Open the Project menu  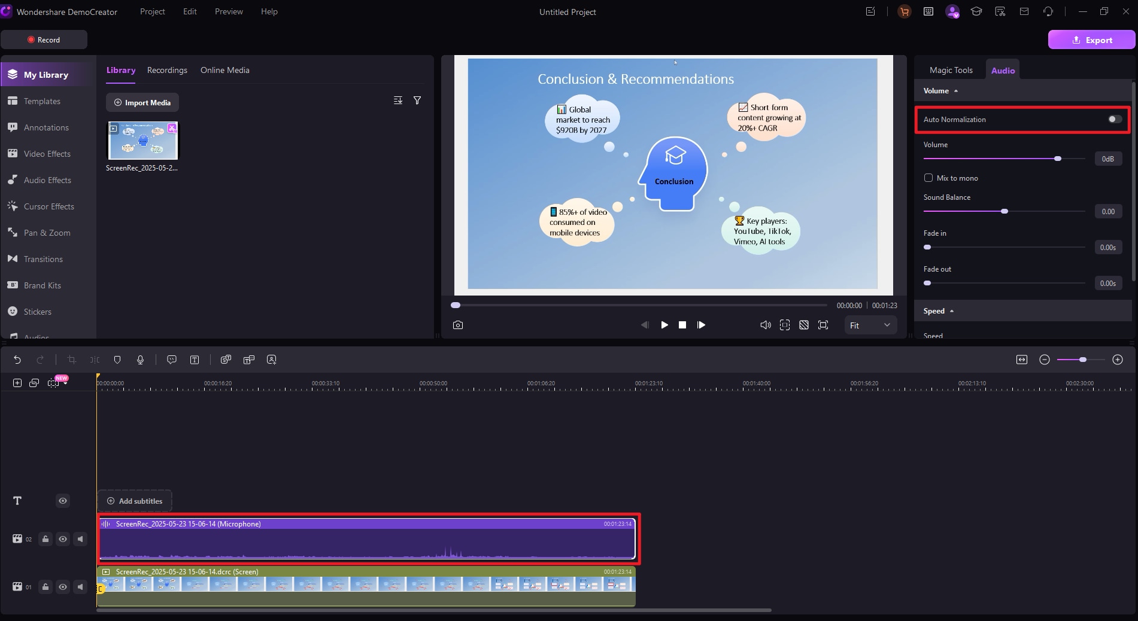click(x=152, y=11)
